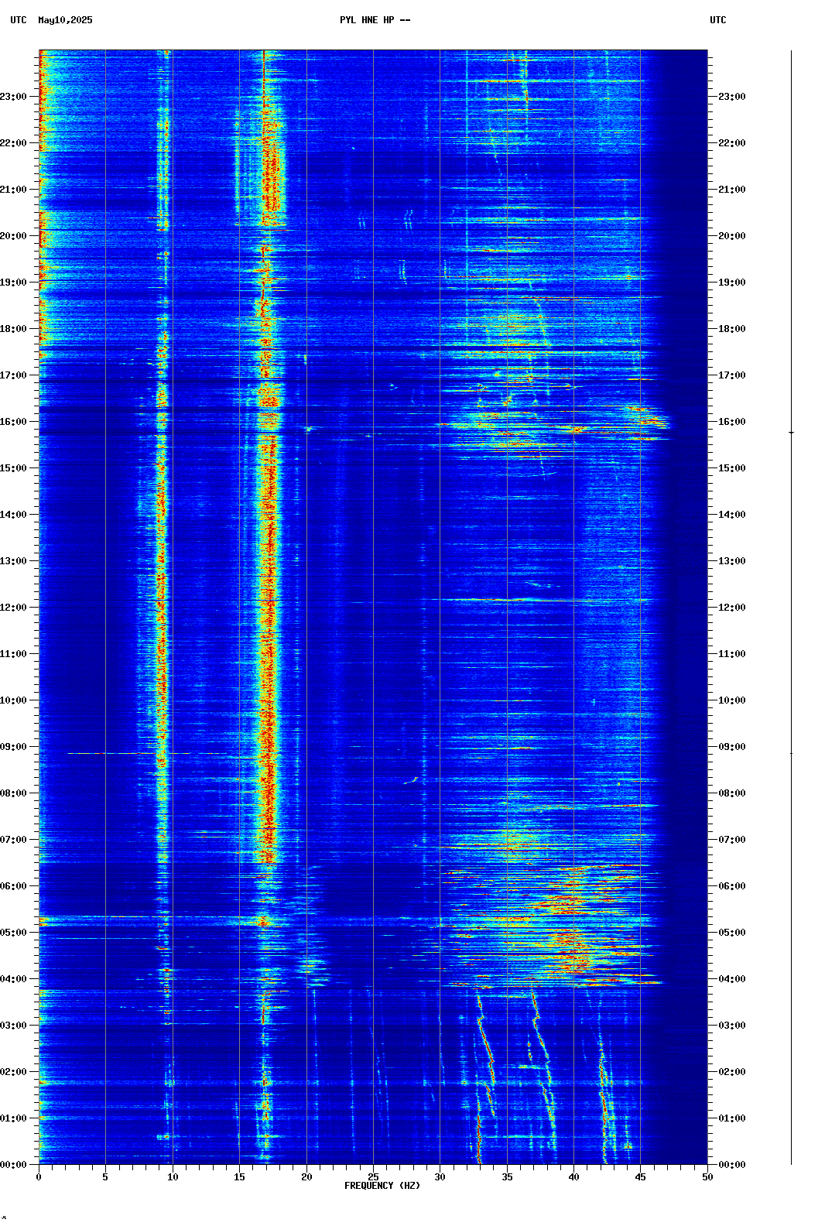The height and width of the screenshot is (1226, 825).
Task: Click the 'PYL HNE HP --' station title
Action: click(x=375, y=20)
